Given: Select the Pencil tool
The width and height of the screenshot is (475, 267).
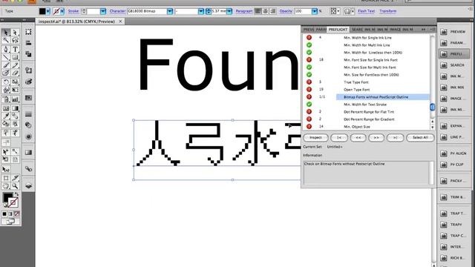Looking at the screenshot, I should click(15, 65).
